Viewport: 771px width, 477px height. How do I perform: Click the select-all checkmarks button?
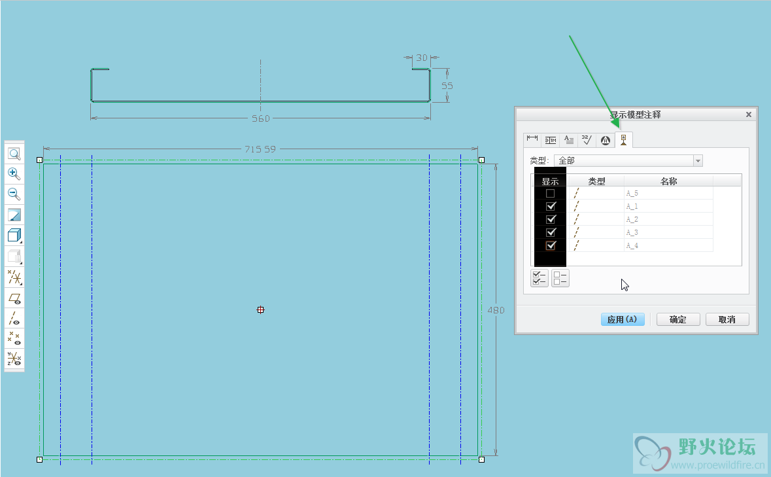[540, 278]
